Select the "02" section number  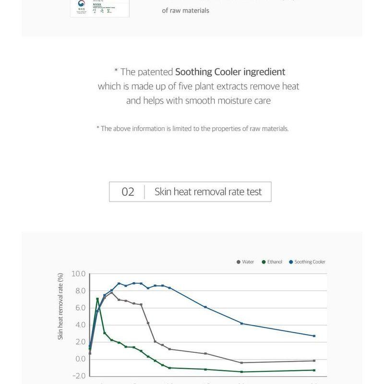coord(128,192)
